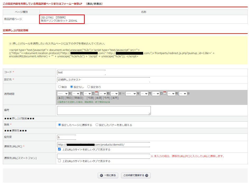Click the 遷移先URL(スマートフォン) input field
This screenshot has height=183, width=249.
coord(104,156)
